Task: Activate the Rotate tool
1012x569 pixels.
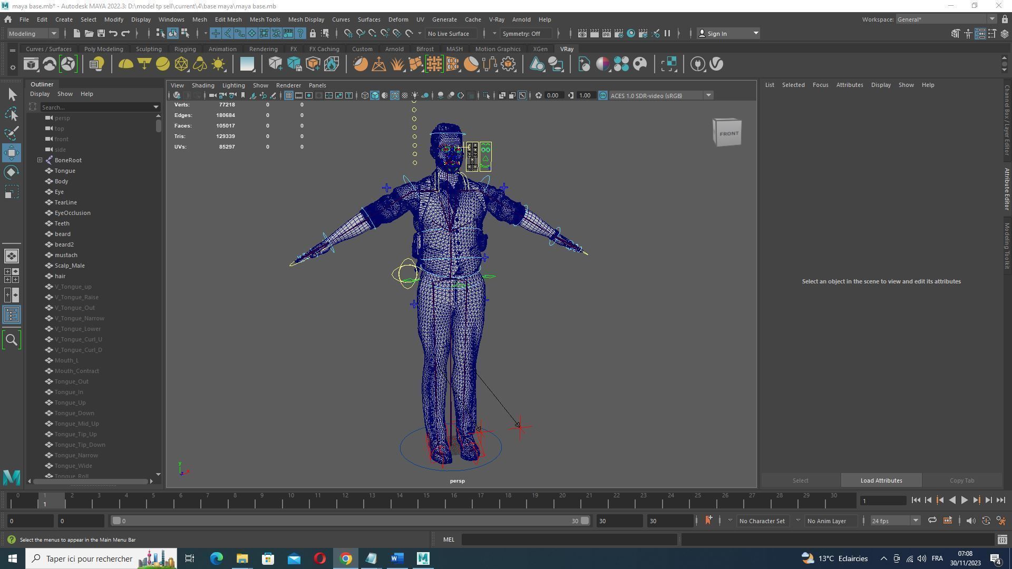Action: 12,172
